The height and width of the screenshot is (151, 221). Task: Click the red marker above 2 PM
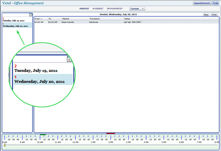pos(110,133)
